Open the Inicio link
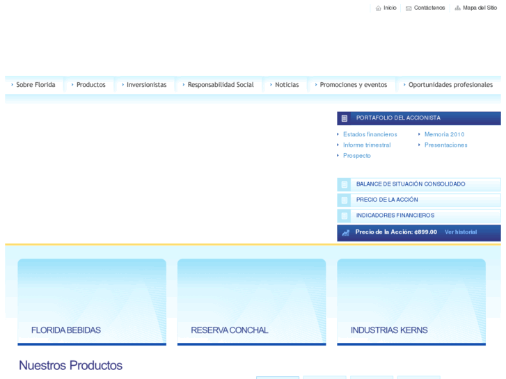 [390, 8]
